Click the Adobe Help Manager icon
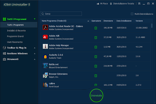The height and width of the screenshot is (104, 156). click(45, 47)
